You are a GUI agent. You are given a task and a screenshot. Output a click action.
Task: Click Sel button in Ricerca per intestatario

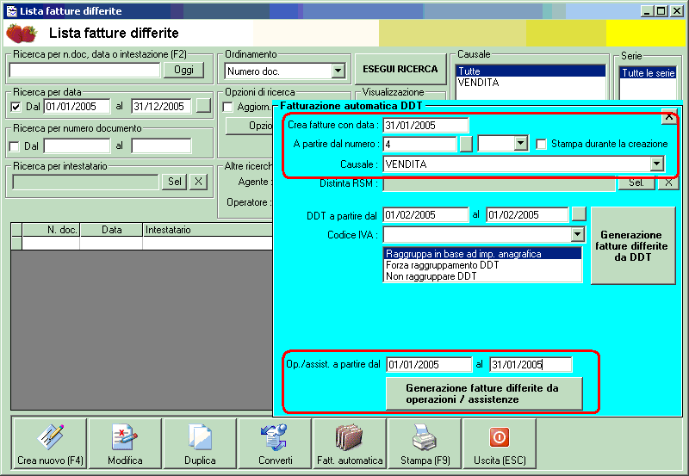click(x=175, y=182)
